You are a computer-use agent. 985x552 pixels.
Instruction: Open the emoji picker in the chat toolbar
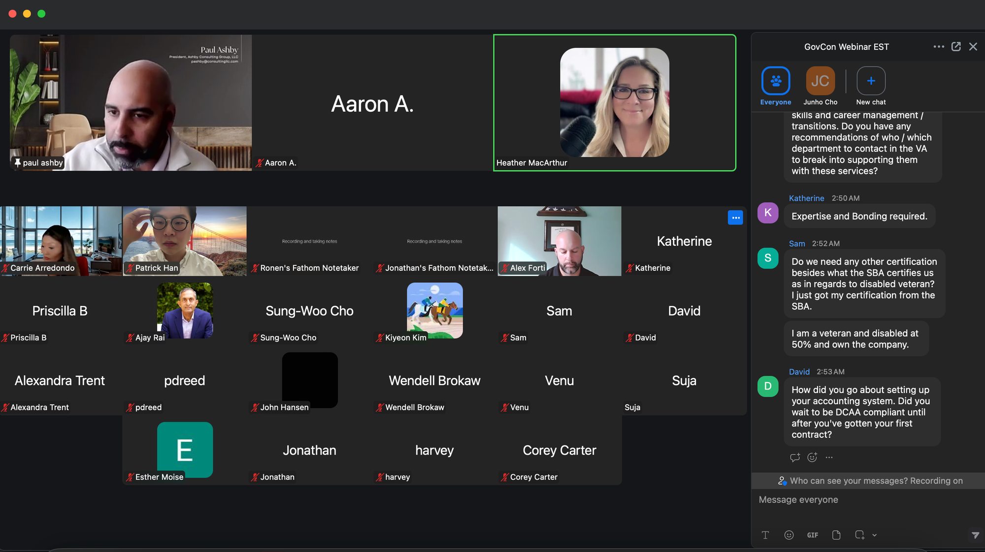(789, 535)
